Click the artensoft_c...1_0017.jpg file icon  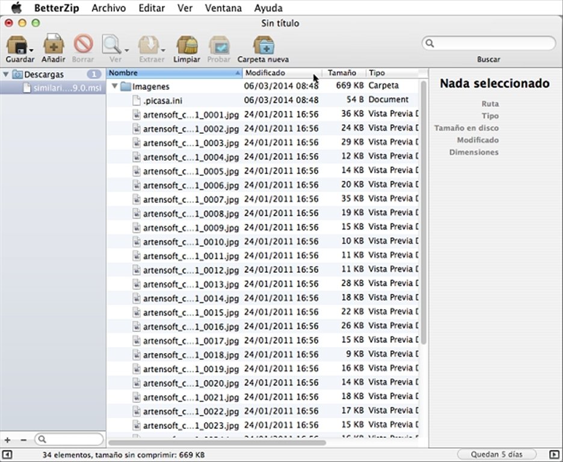click(x=137, y=340)
